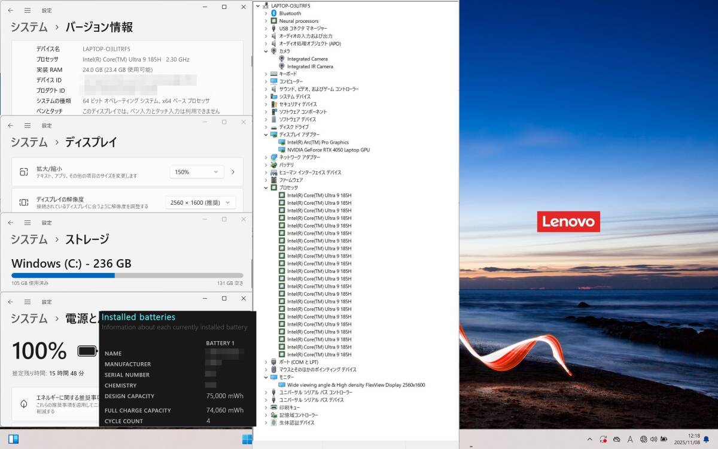
Task: Open the display resolution dropdown
Action: (200, 202)
